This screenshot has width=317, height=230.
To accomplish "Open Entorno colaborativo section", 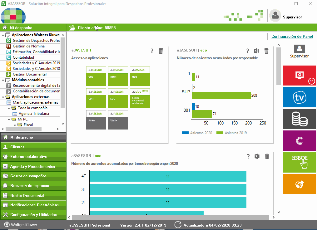I will pyautogui.click(x=33, y=157).
